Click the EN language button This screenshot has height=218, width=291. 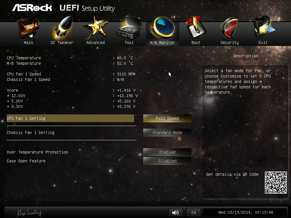(194, 212)
